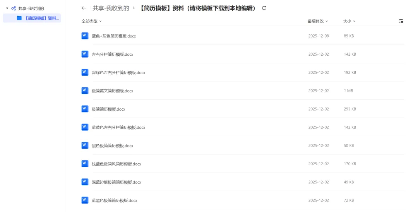Screen dimensions: 418x212
Task: Click Word icon of 蓝黄色左右分栏简历模板.docx
Action: click(x=85, y=127)
